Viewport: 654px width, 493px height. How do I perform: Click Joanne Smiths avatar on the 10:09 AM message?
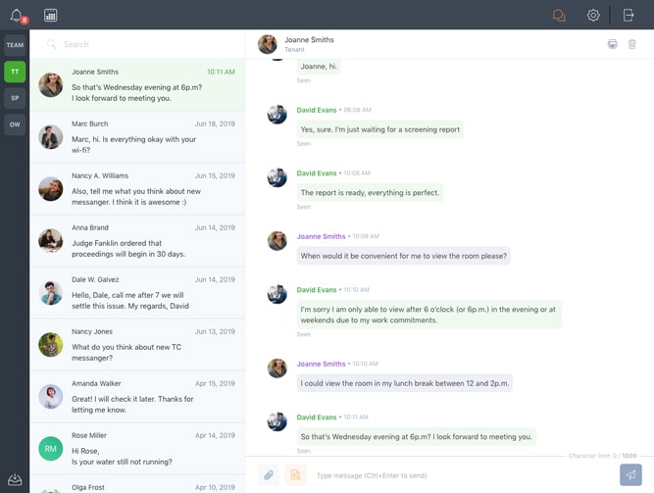coord(277,241)
